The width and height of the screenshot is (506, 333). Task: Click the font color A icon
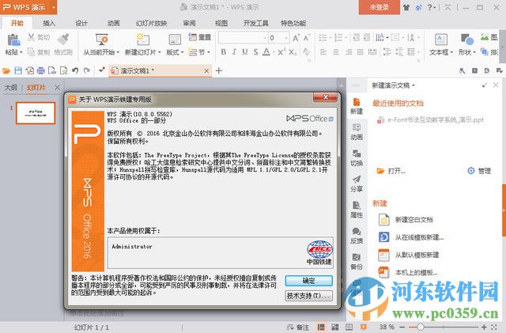266,51
